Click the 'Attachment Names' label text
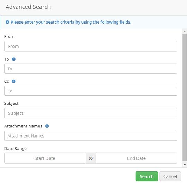Viewport: 187px width, 185px height. 23,126
